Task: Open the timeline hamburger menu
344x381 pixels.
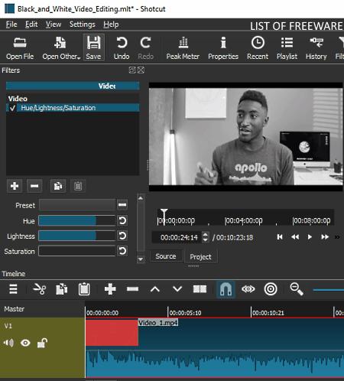Action: [x=13, y=289]
